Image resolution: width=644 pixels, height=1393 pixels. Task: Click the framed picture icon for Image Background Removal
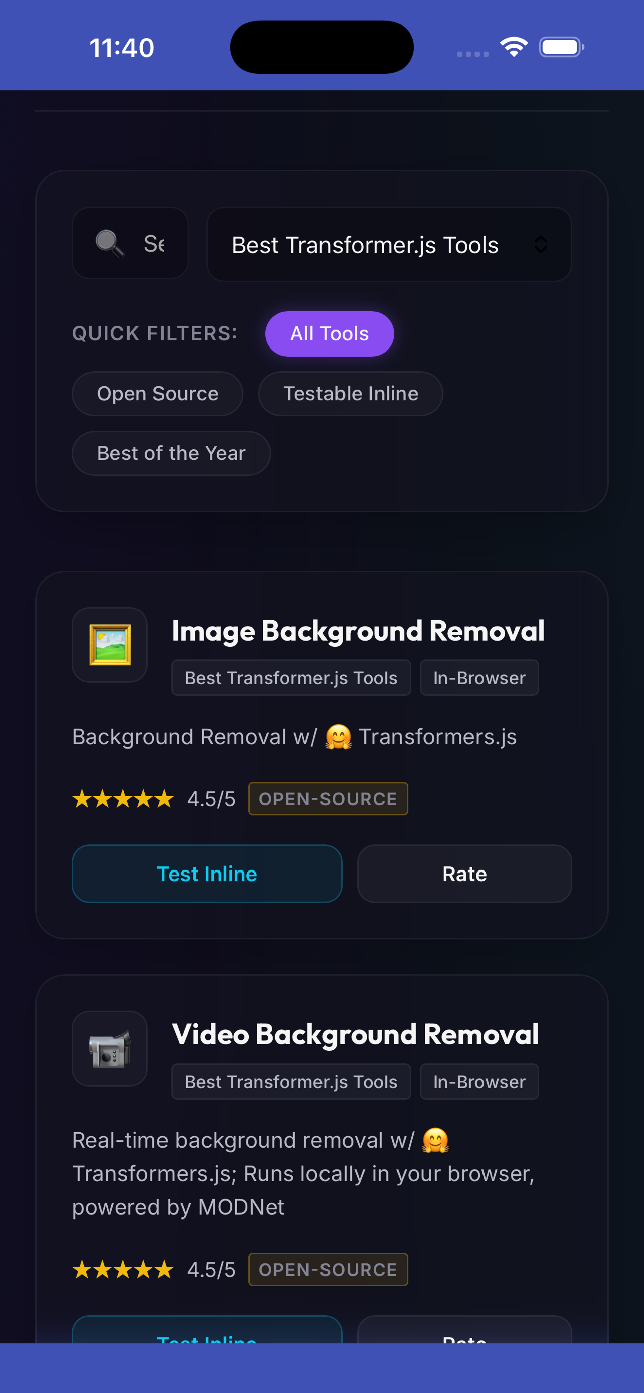pyautogui.click(x=110, y=645)
